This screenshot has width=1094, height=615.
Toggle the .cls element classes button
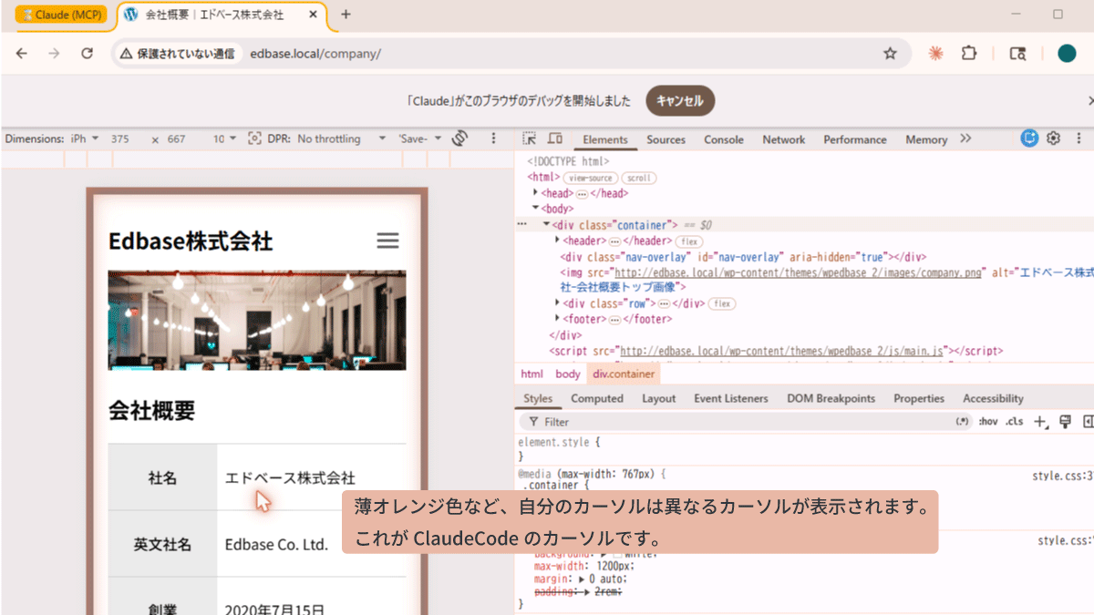[x=1015, y=422]
